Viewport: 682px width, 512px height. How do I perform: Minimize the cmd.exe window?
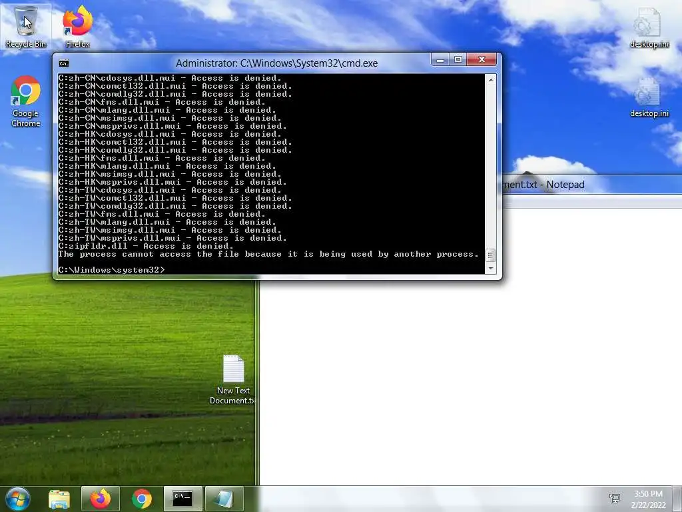click(440, 59)
